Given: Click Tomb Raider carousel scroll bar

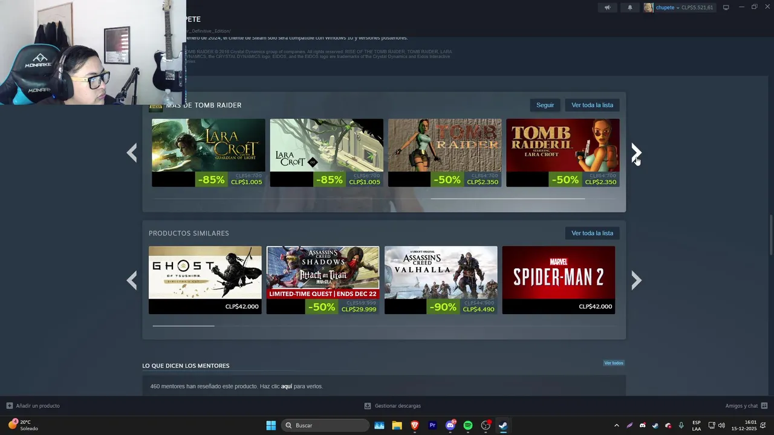Looking at the screenshot, I should coord(507,198).
